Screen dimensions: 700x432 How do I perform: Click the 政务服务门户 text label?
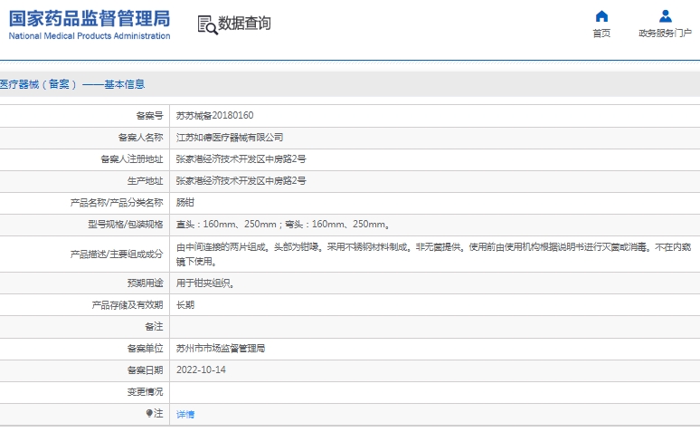pos(665,34)
